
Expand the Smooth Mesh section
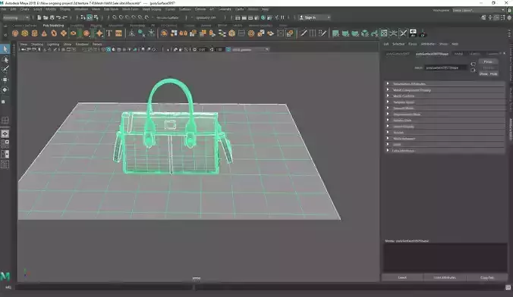click(x=445, y=108)
